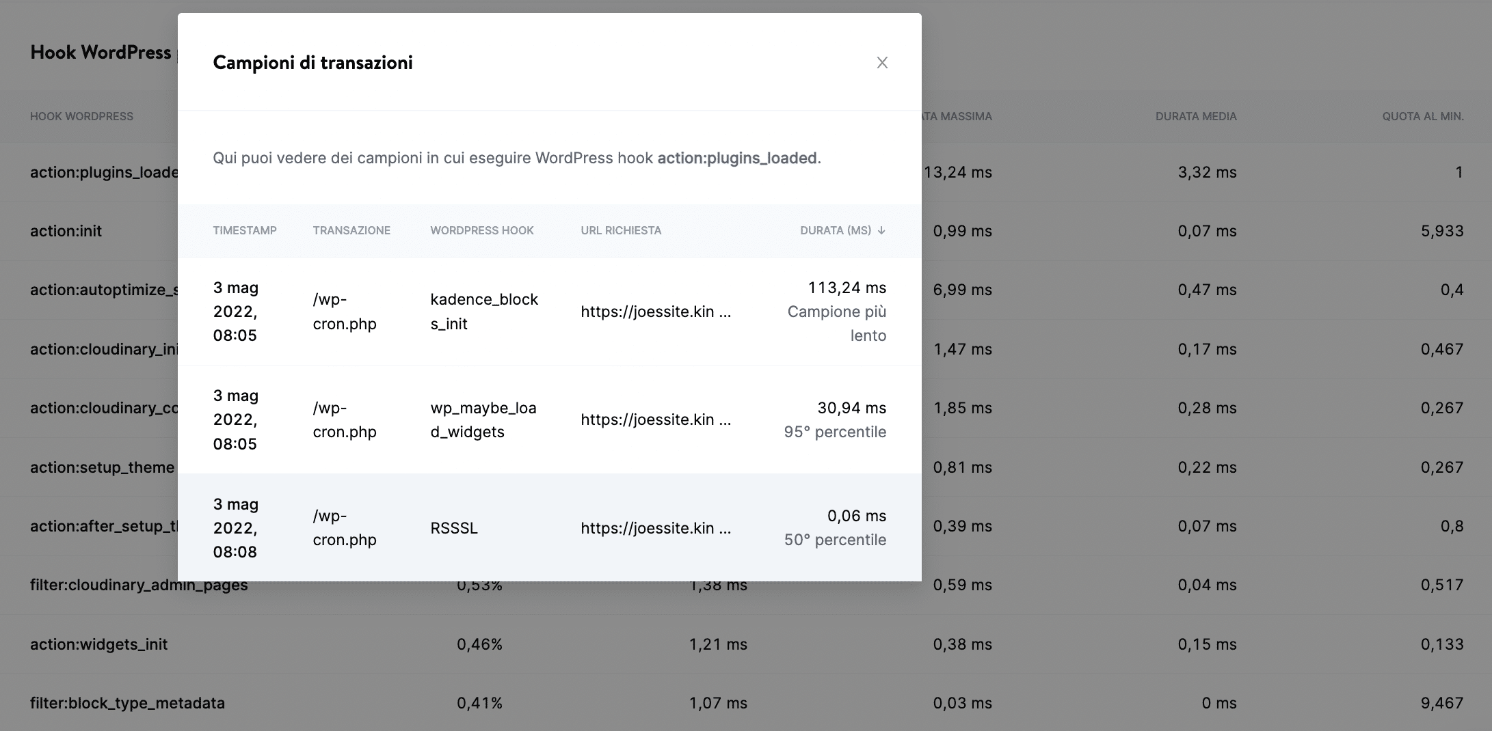The image size is (1492, 731).
Task: Click the 113,24 ms slowest sample duration
Action: [x=847, y=288]
